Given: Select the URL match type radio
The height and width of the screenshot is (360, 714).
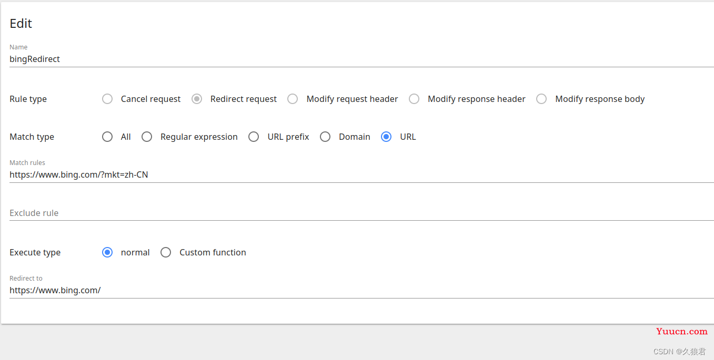Looking at the screenshot, I should tap(386, 137).
